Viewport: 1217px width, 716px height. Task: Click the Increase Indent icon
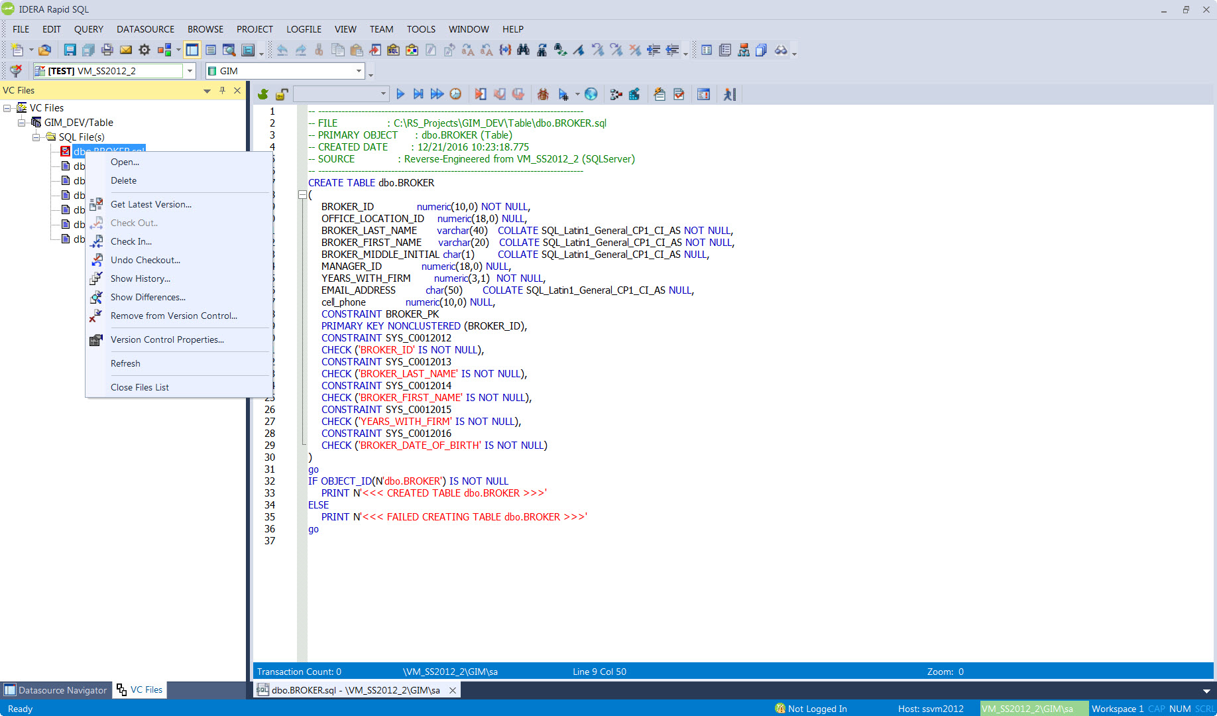point(654,50)
